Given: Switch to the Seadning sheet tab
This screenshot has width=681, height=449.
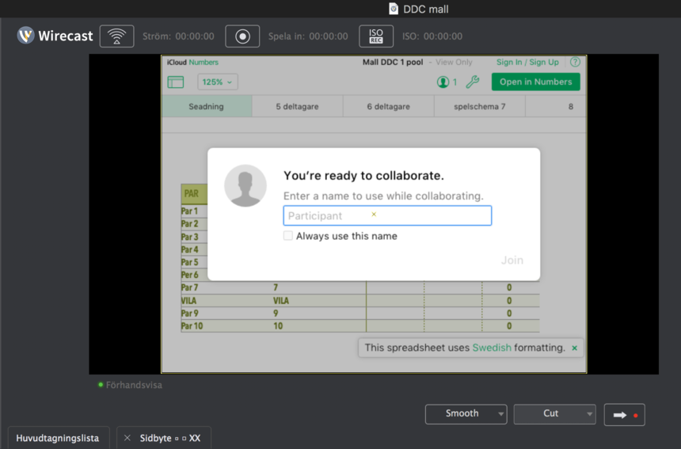Looking at the screenshot, I should pos(207,106).
